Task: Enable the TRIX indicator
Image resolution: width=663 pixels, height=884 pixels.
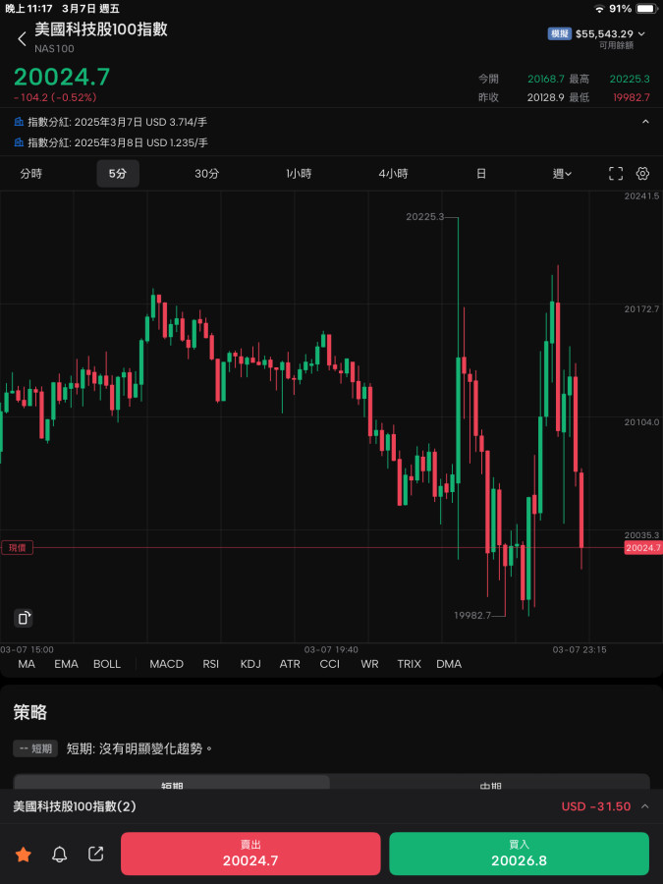Action: coord(409,664)
